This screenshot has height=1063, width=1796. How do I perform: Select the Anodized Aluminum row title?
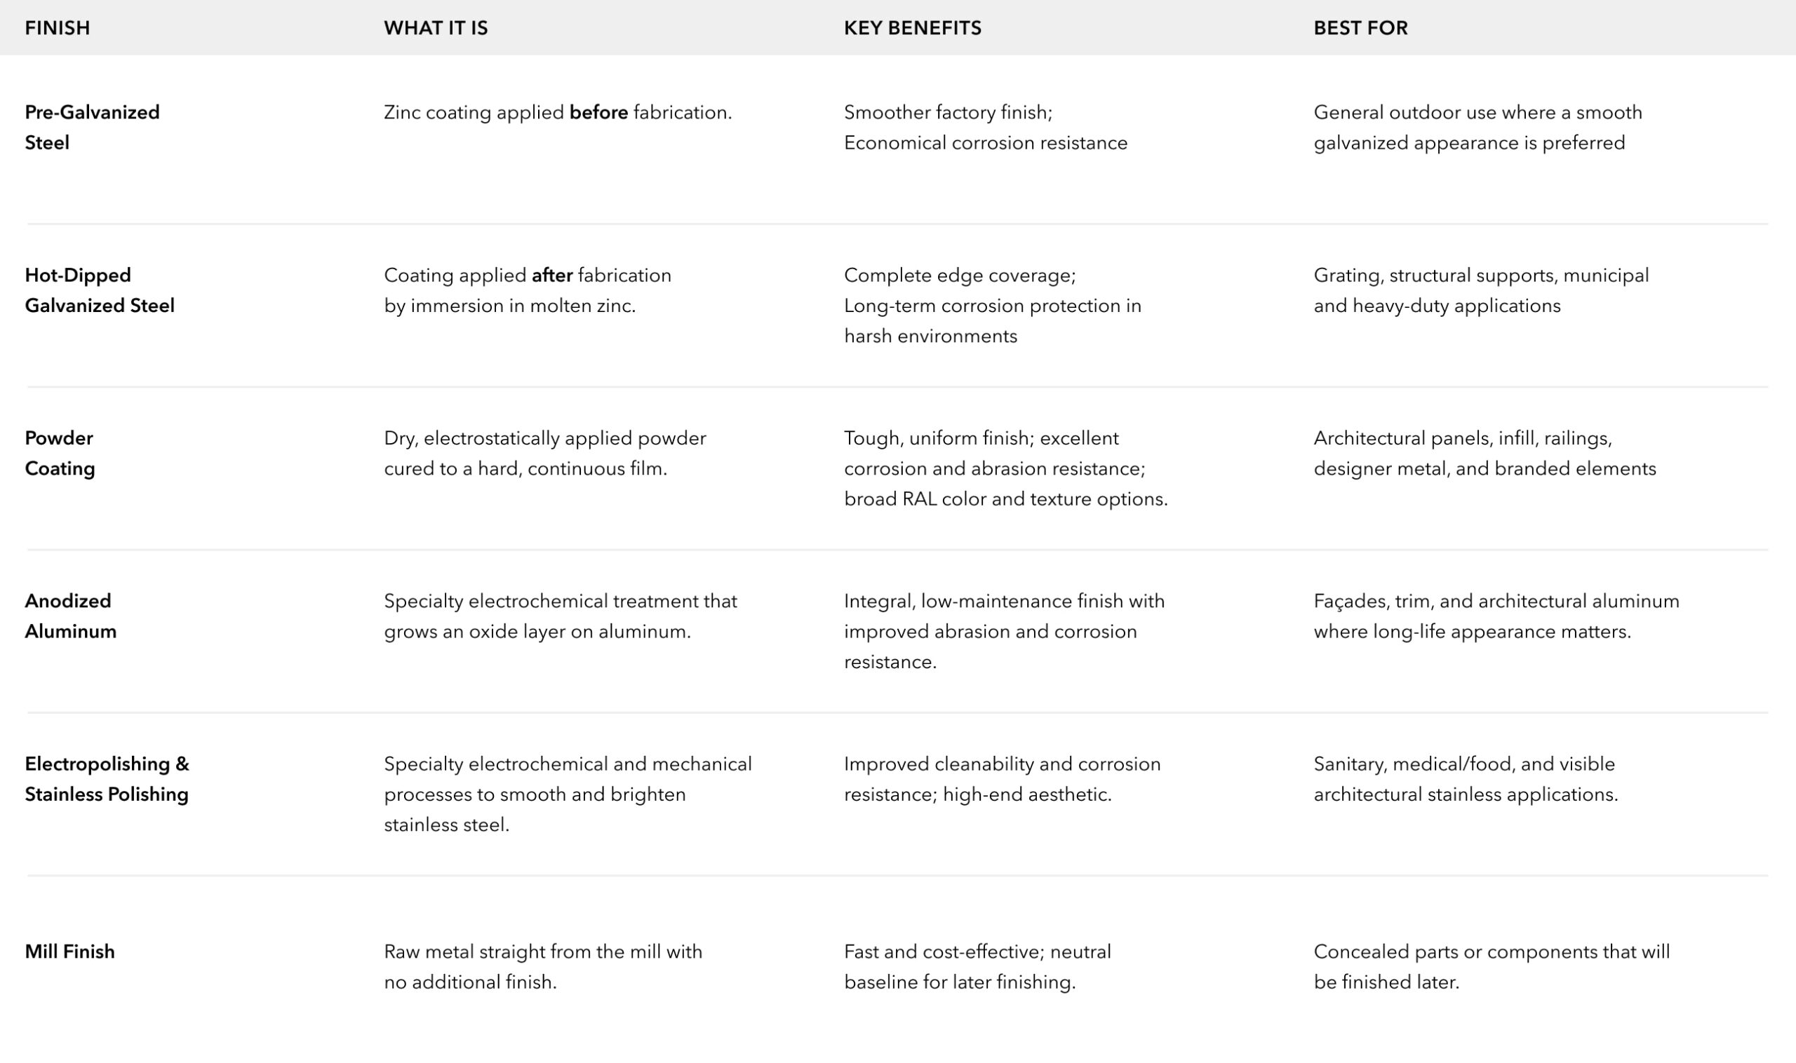(x=70, y=616)
